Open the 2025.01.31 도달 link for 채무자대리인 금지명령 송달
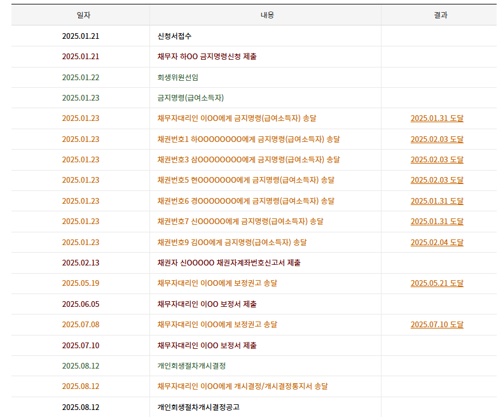Screen dimensions: 503x417 click(437, 118)
